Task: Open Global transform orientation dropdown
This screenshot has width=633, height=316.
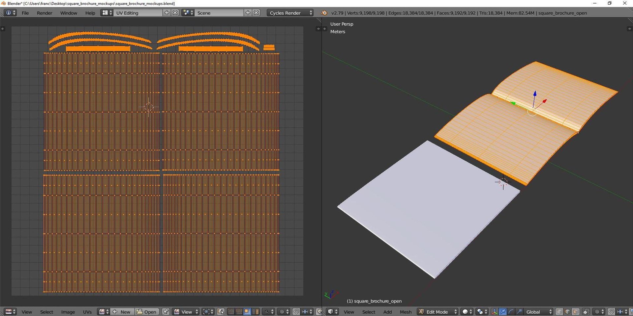Action: (538, 312)
